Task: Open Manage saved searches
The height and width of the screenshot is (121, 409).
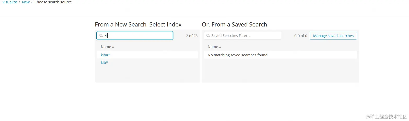Action: tap(333, 36)
